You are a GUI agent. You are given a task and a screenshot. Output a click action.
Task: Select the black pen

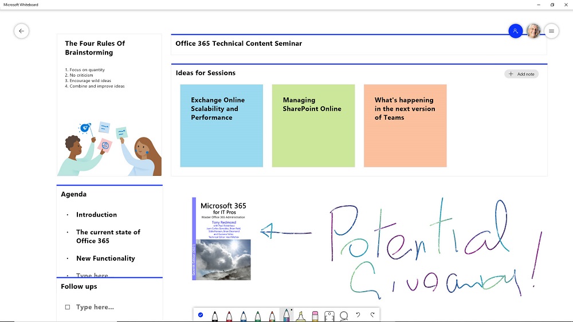(215, 316)
